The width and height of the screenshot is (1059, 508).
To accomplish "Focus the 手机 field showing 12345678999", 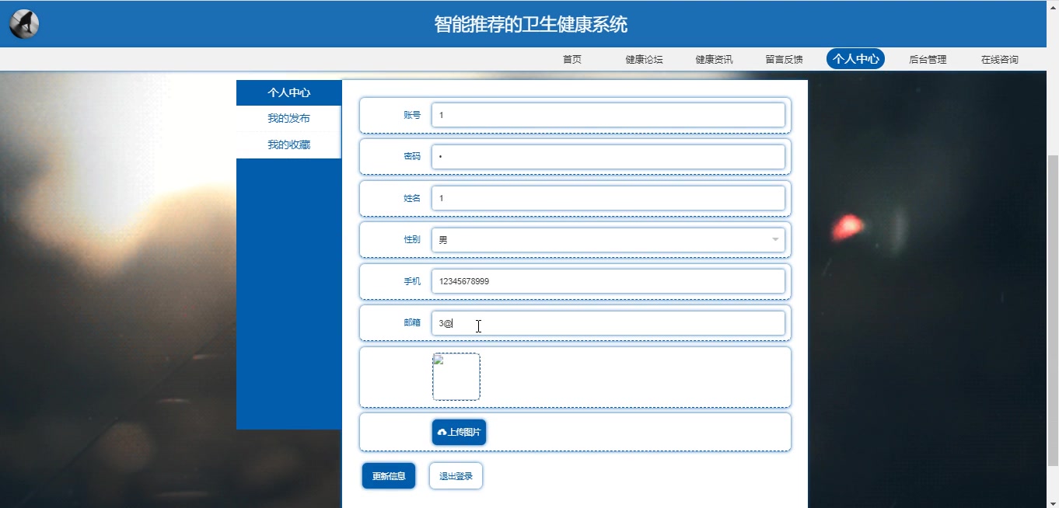I will click(x=608, y=281).
